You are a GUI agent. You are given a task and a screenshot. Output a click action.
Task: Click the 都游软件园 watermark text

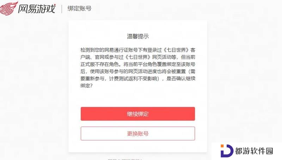tap(254, 151)
